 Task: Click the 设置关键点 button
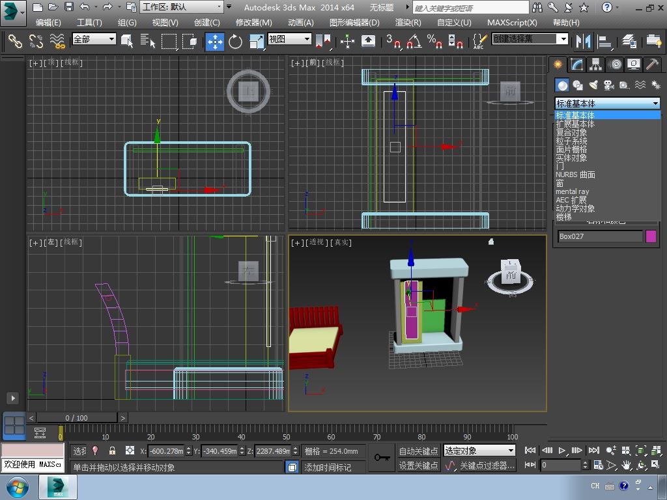pyautogui.click(x=418, y=465)
